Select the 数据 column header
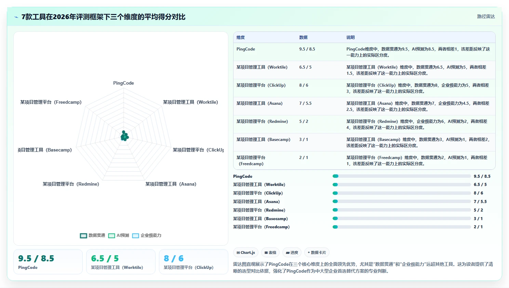509x288 pixels. [x=303, y=38]
